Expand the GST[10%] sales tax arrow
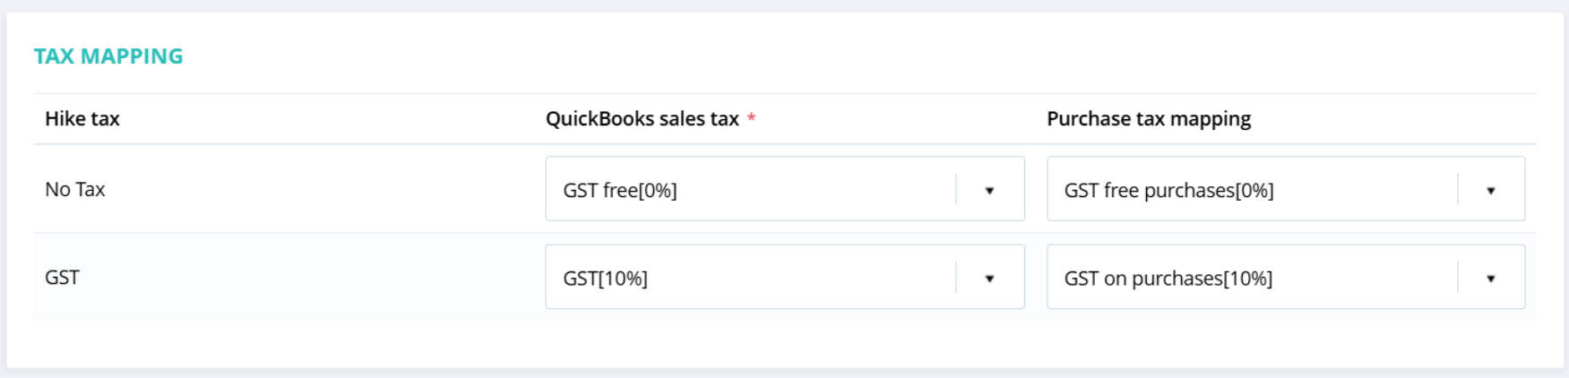 click(x=989, y=279)
